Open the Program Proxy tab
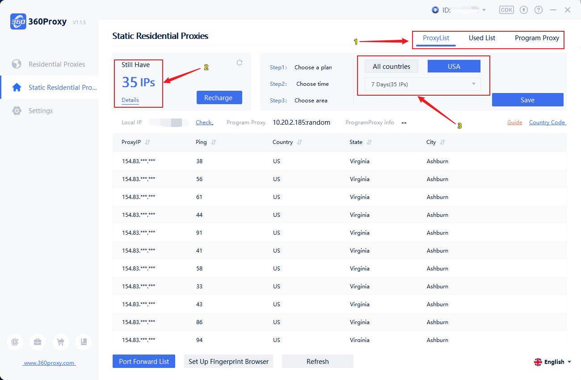The width and height of the screenshot is (581, 380). (x=537, y=38)
